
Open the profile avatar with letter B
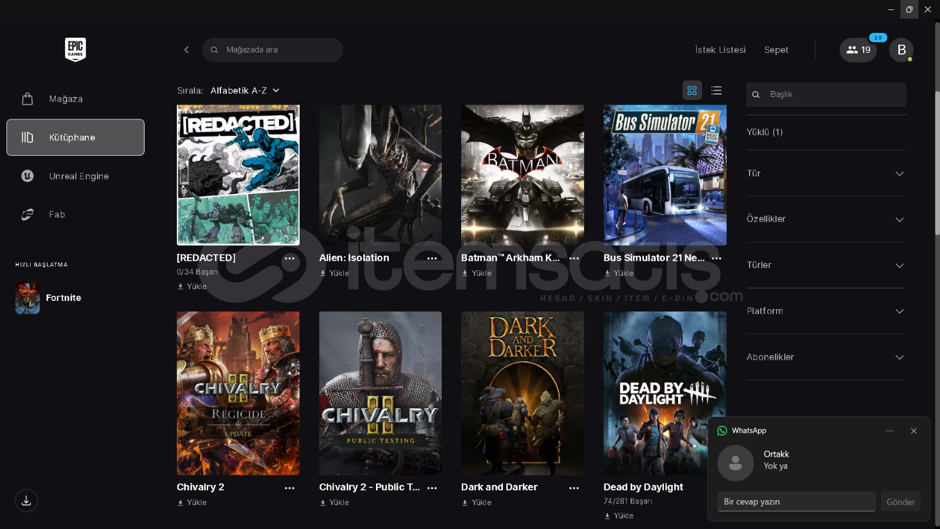901,50
